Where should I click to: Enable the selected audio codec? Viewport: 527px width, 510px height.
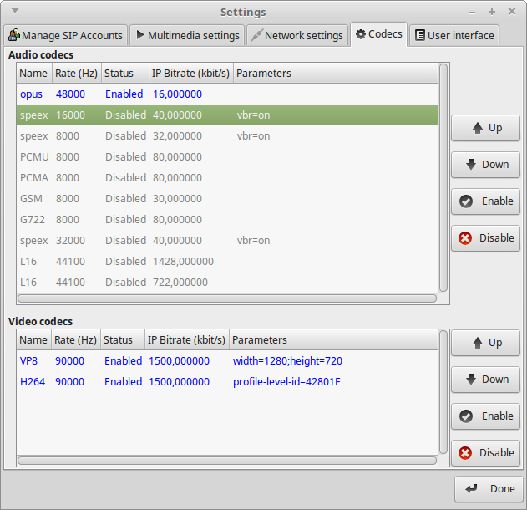click(x=486, y=201)
